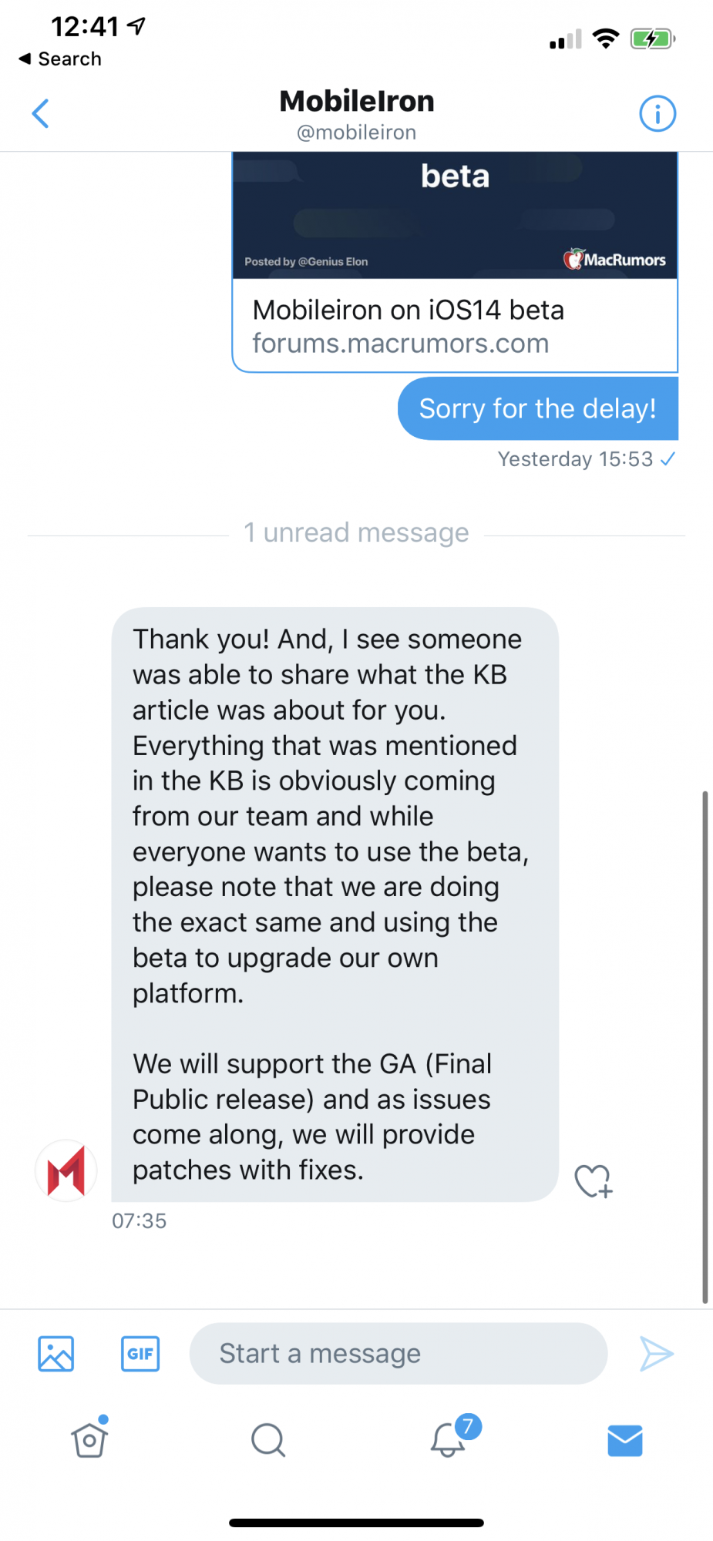Tap the send message arrow

coord(657,1354)
